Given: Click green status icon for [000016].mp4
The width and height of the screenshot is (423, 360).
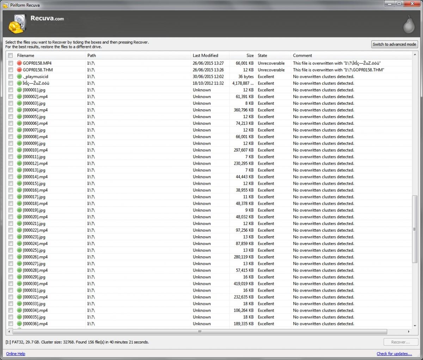Looking at the screenshot, I should (x=19, y=190).
